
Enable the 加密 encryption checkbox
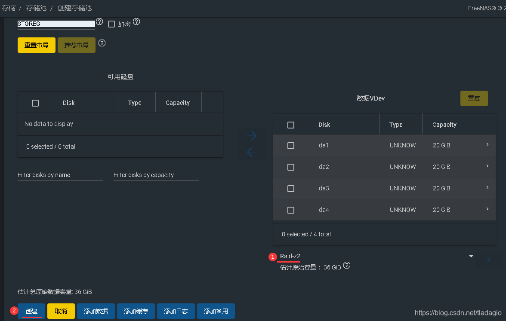point(111,24)
